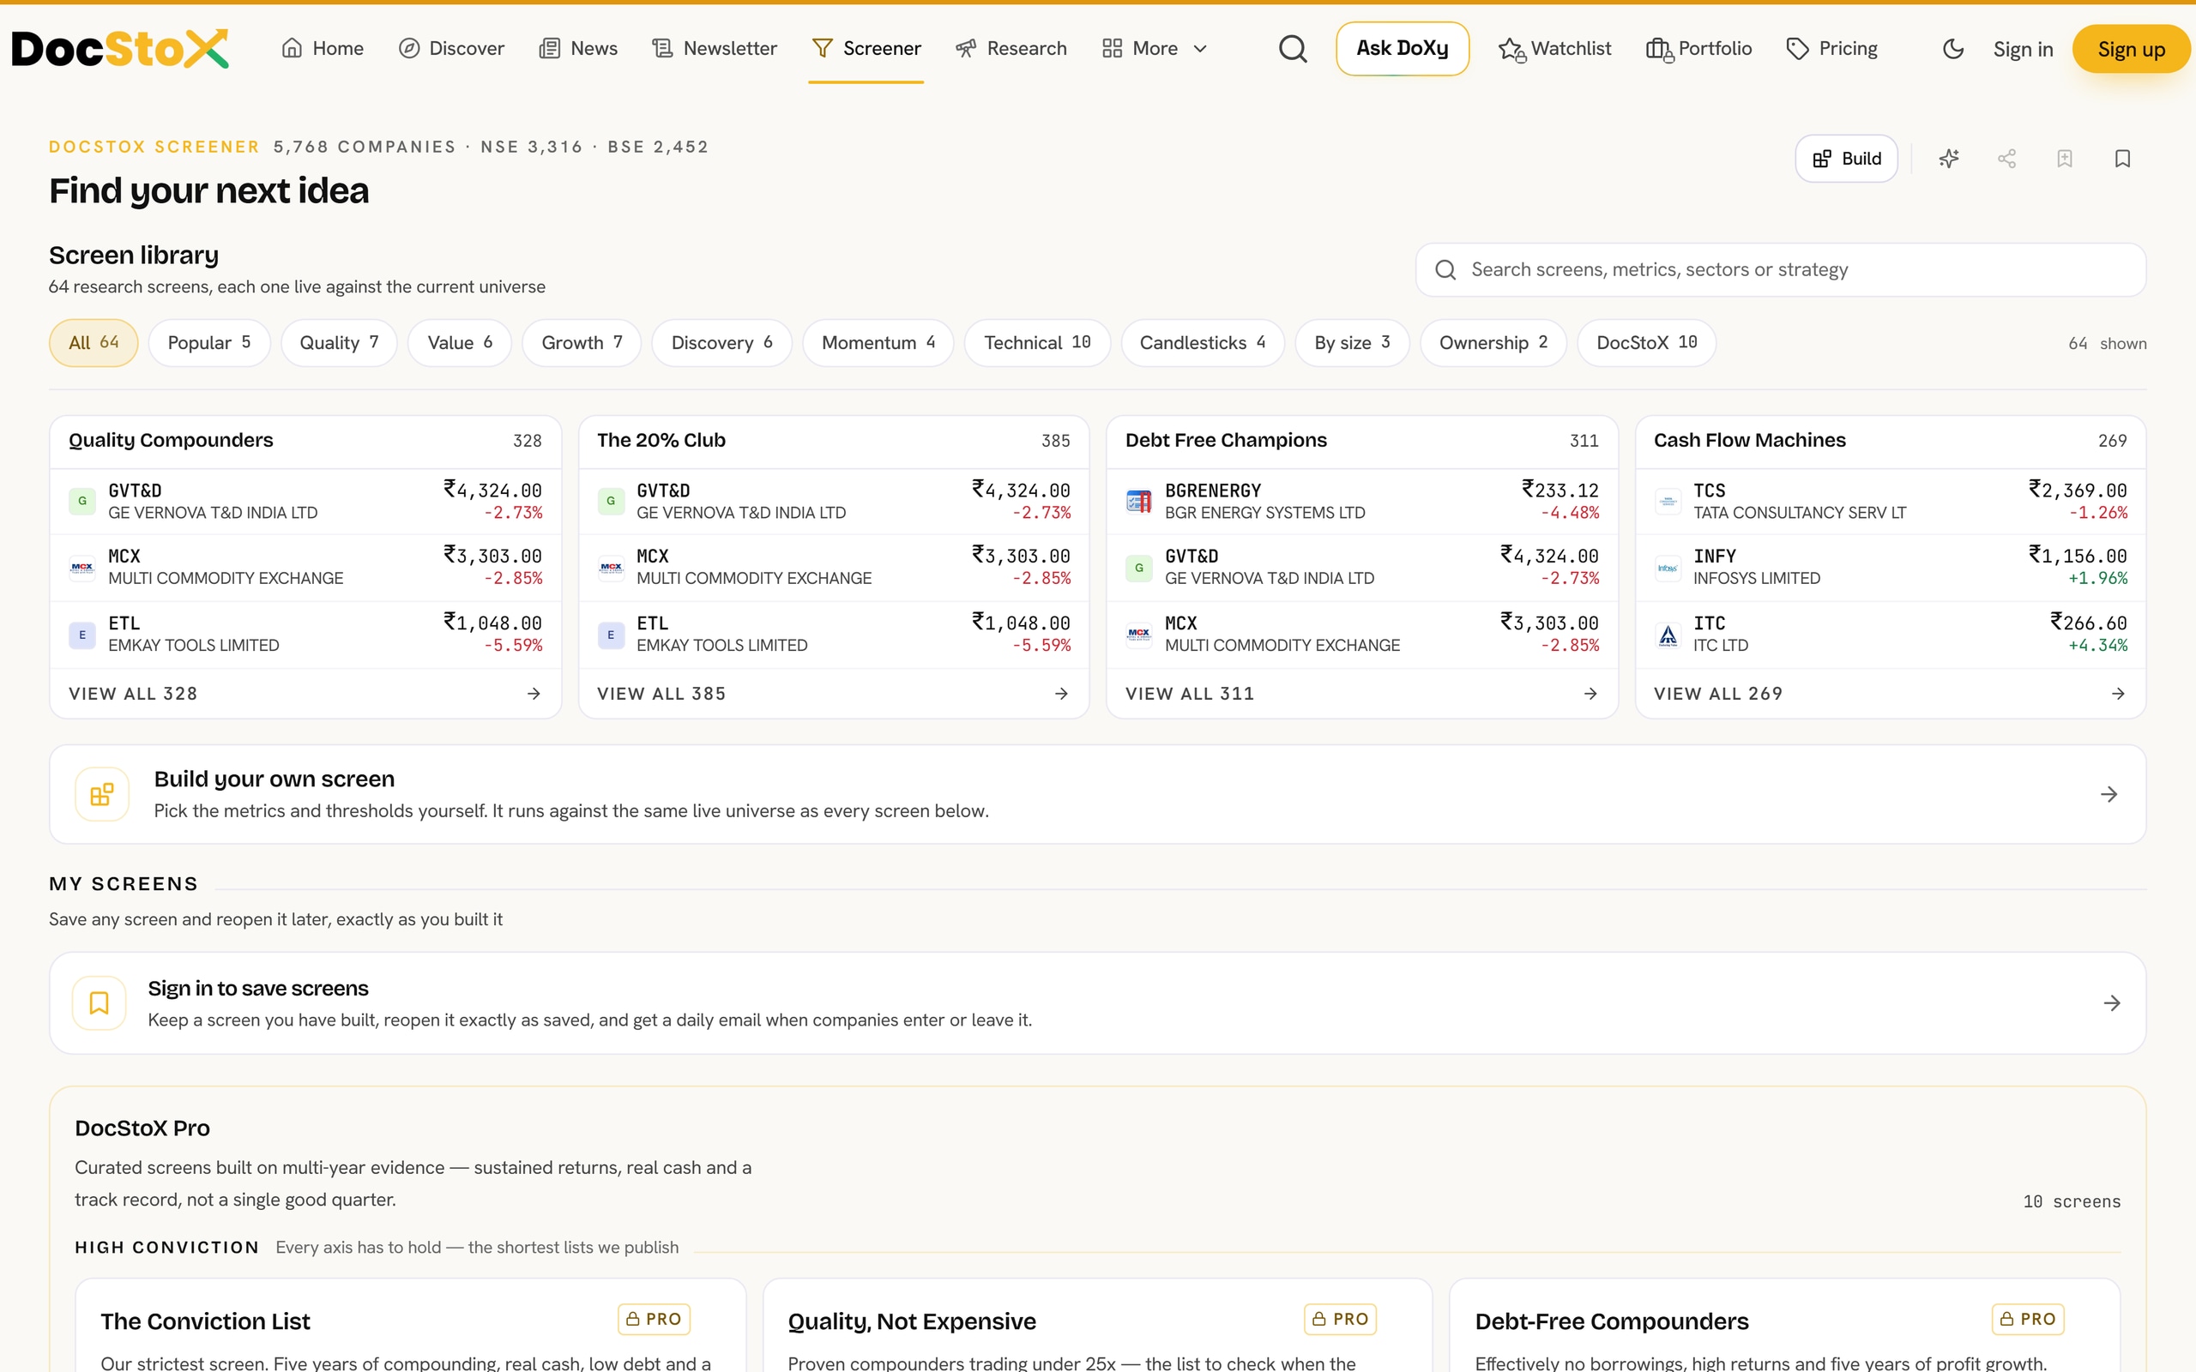
Task: Click the Ask DoXy button
Action: tap(1402, 49)
